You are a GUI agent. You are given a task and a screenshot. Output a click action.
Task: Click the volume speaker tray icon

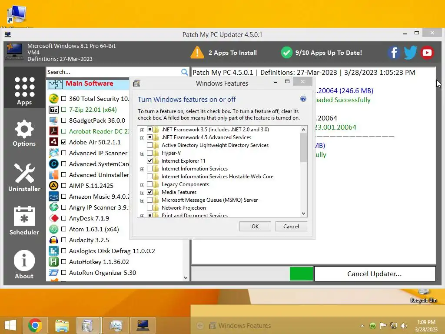[x=404, y=325]
